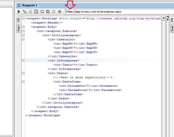Click the empty square toolbar icon
Viewport: 174px width, 137px height.
42,12
